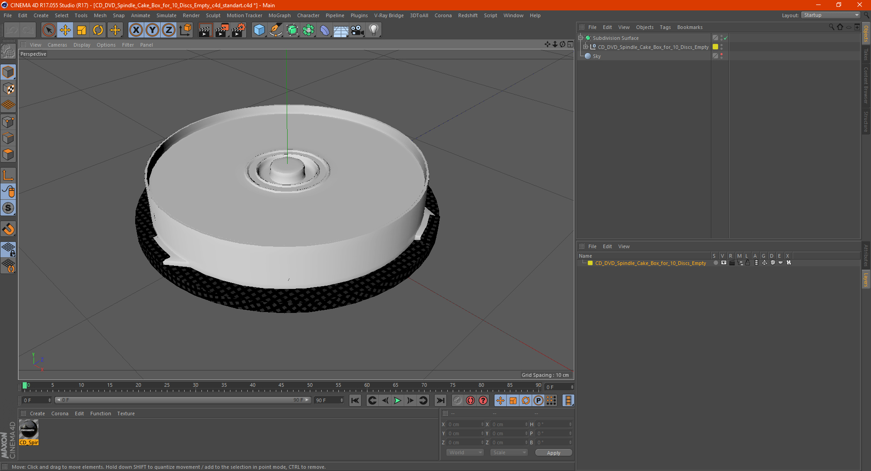Add a Cube primitive object
Viewport: 871px width, 471px height.
point(259,30)
